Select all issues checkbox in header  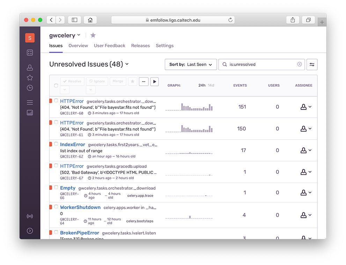[56, 86]
